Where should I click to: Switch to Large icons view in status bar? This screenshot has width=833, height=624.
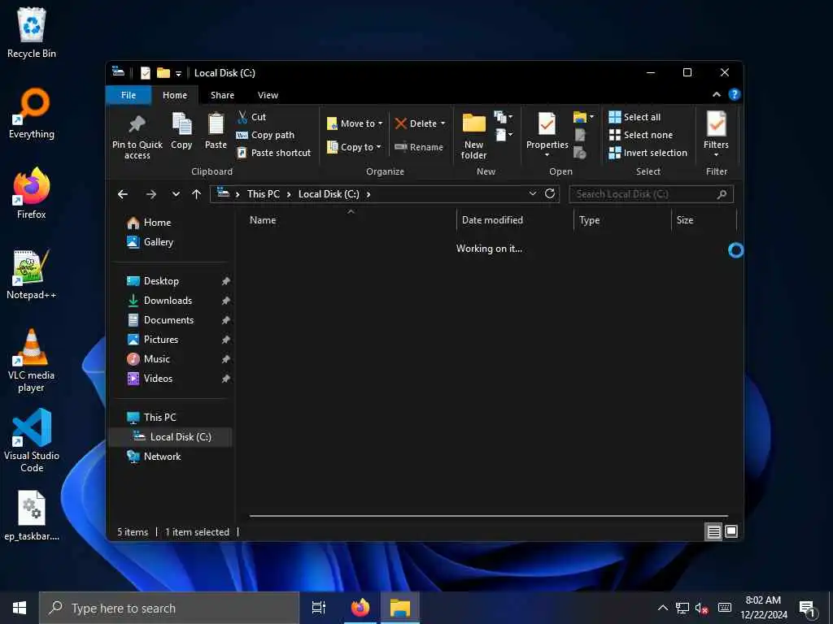pyautogui.click(x=731, y=531)
